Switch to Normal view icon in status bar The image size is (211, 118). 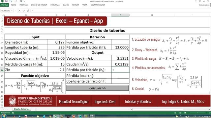175,113
